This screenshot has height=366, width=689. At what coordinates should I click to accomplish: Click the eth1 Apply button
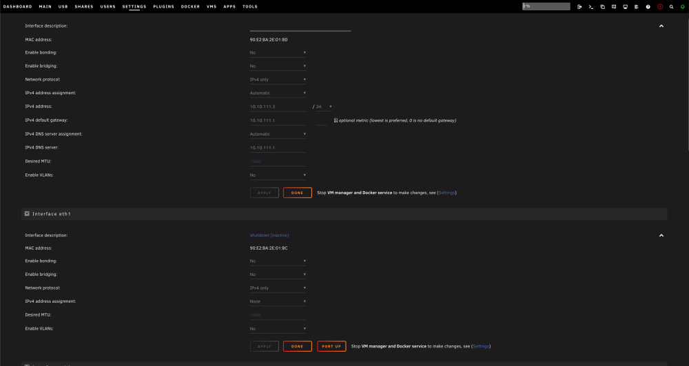(x=264, y=346)
